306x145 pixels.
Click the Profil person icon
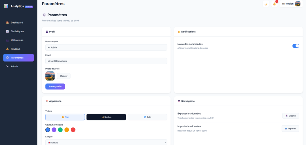[x=47, y=32]
